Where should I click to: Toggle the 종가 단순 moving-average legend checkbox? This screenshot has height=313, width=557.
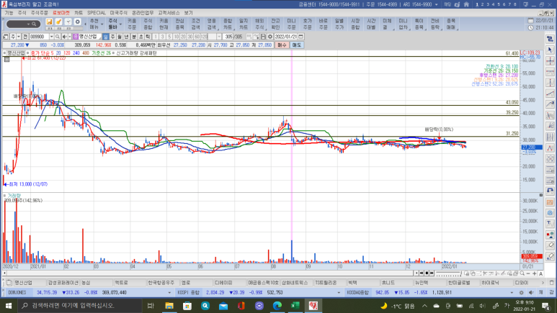point(28,53)
